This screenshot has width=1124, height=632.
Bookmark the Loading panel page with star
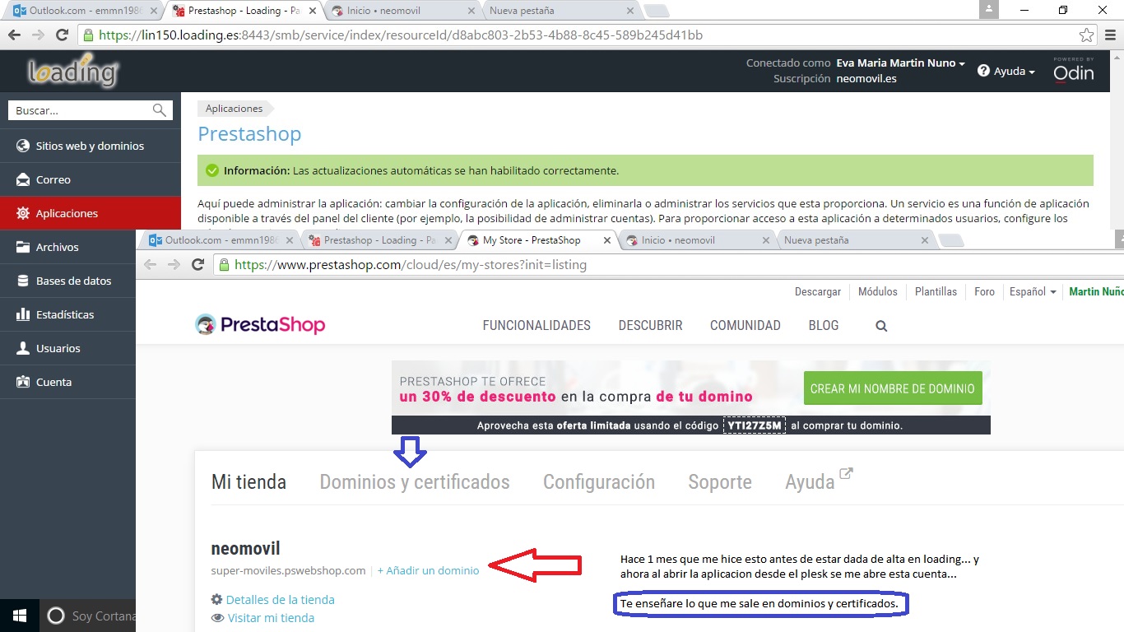1087,35
